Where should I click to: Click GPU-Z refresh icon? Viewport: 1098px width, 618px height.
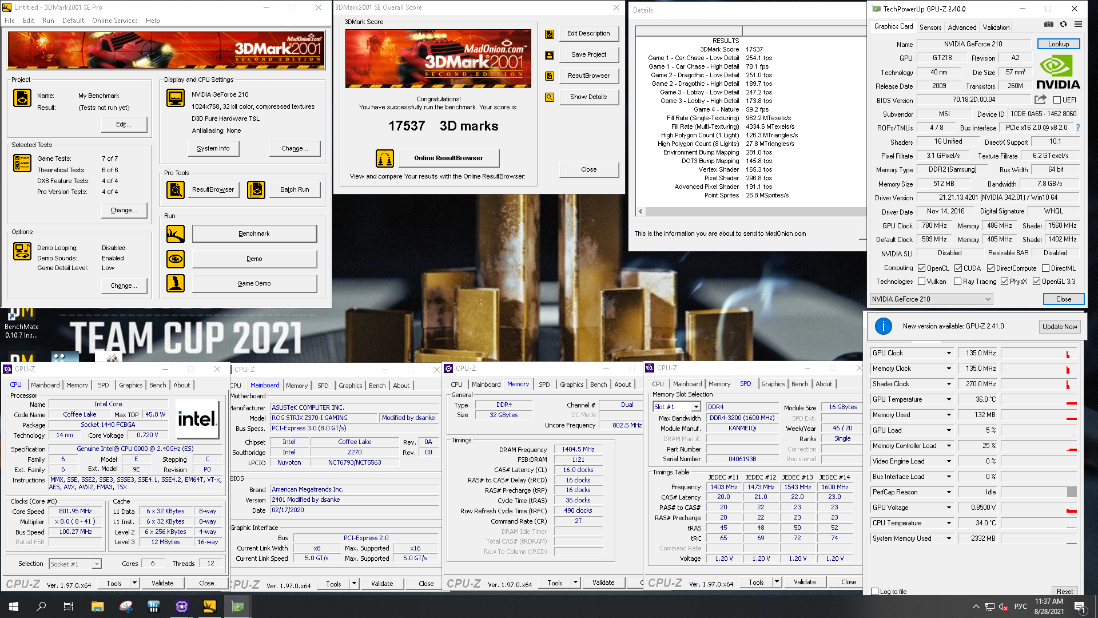click(1063, 24)
